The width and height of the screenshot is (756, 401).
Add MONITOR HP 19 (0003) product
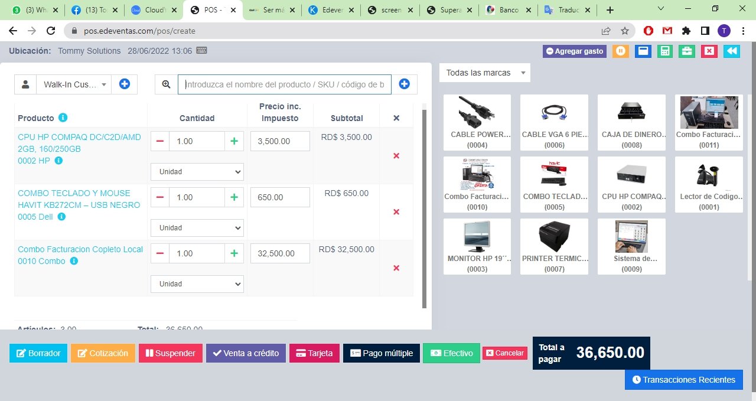coord(477,247)
